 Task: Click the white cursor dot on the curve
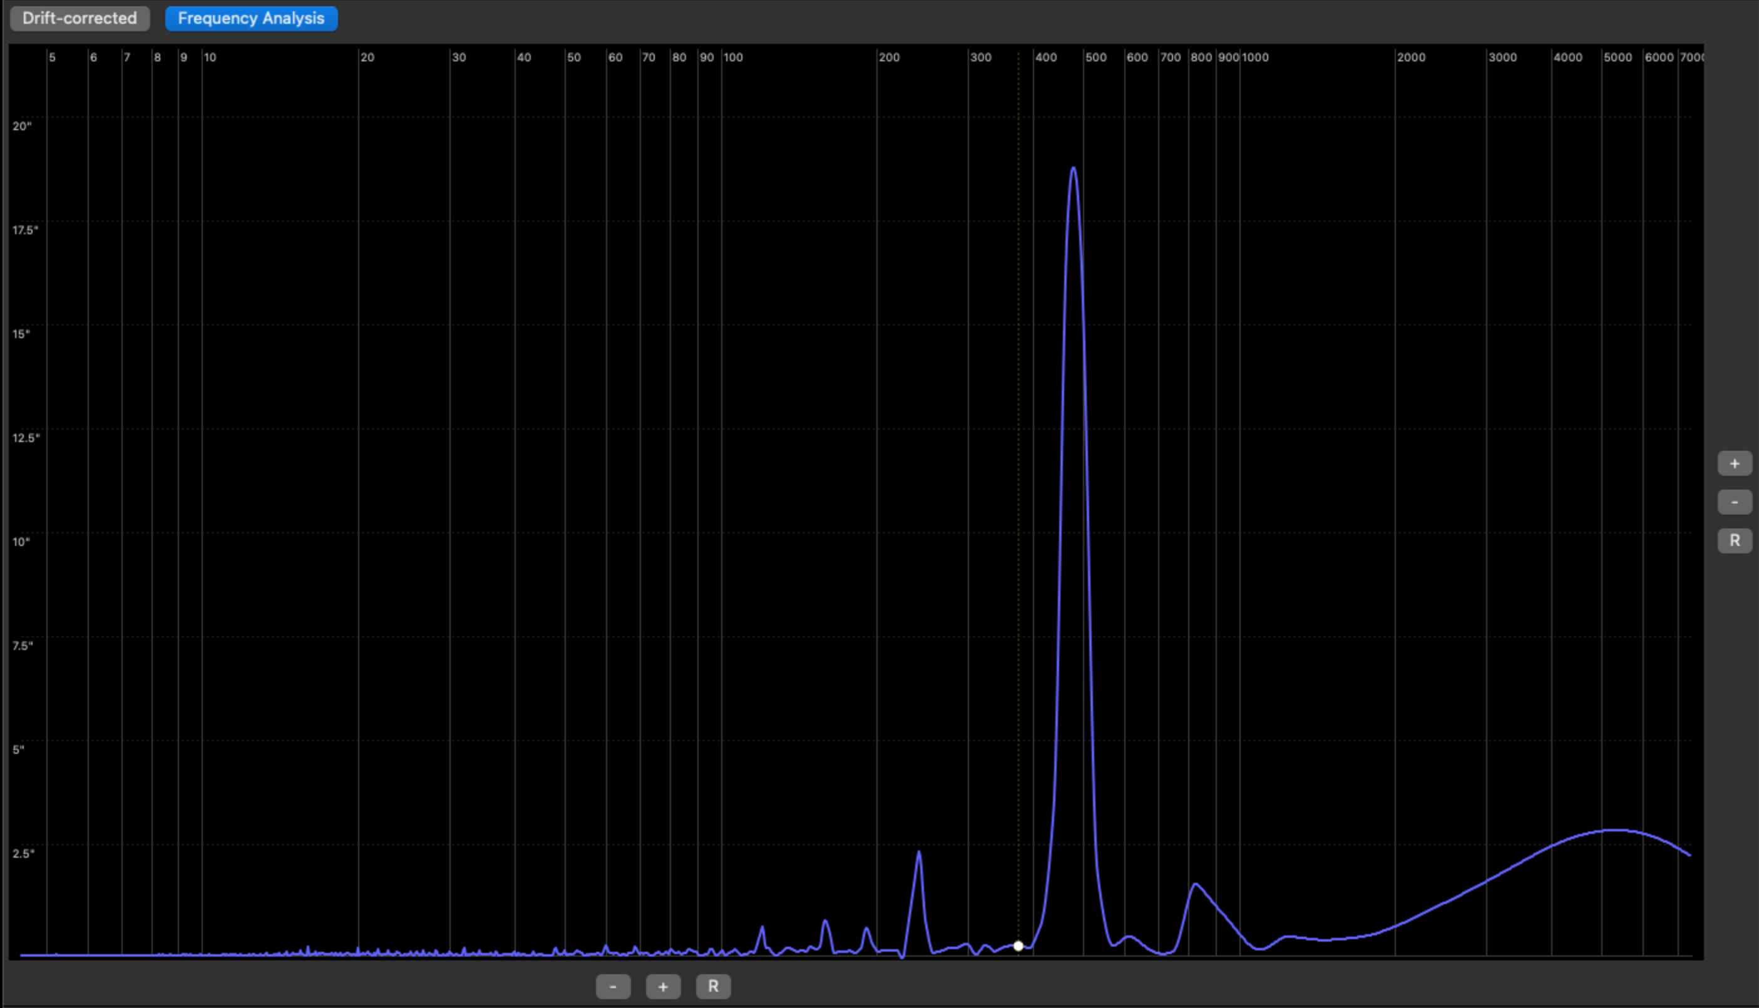pos(1018,945)
